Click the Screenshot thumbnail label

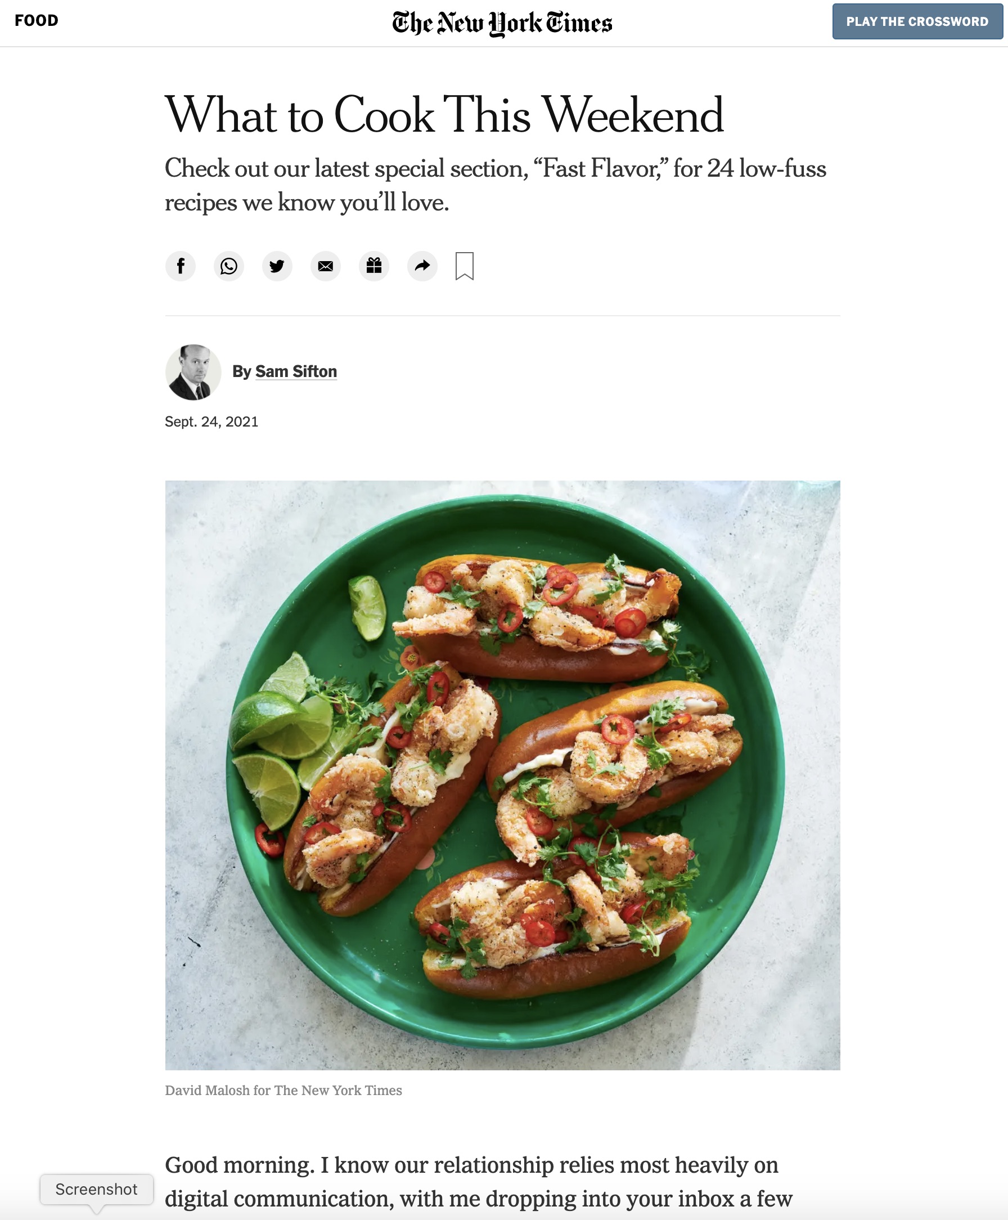[96, 1189]
